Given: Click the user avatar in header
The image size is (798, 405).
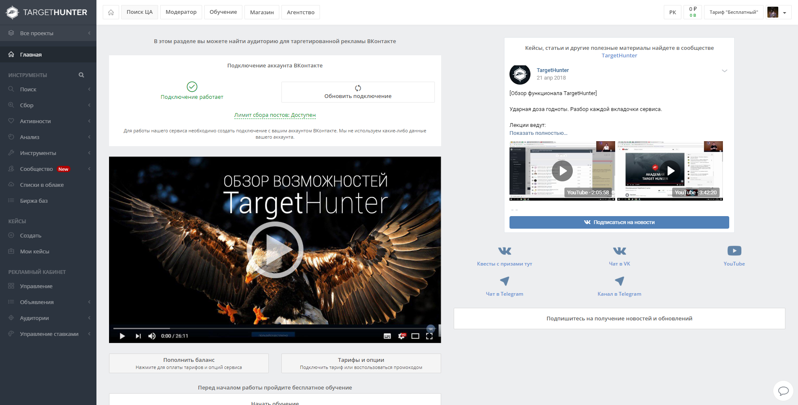Looking at the screenshot, I should [x=773, y=12].
